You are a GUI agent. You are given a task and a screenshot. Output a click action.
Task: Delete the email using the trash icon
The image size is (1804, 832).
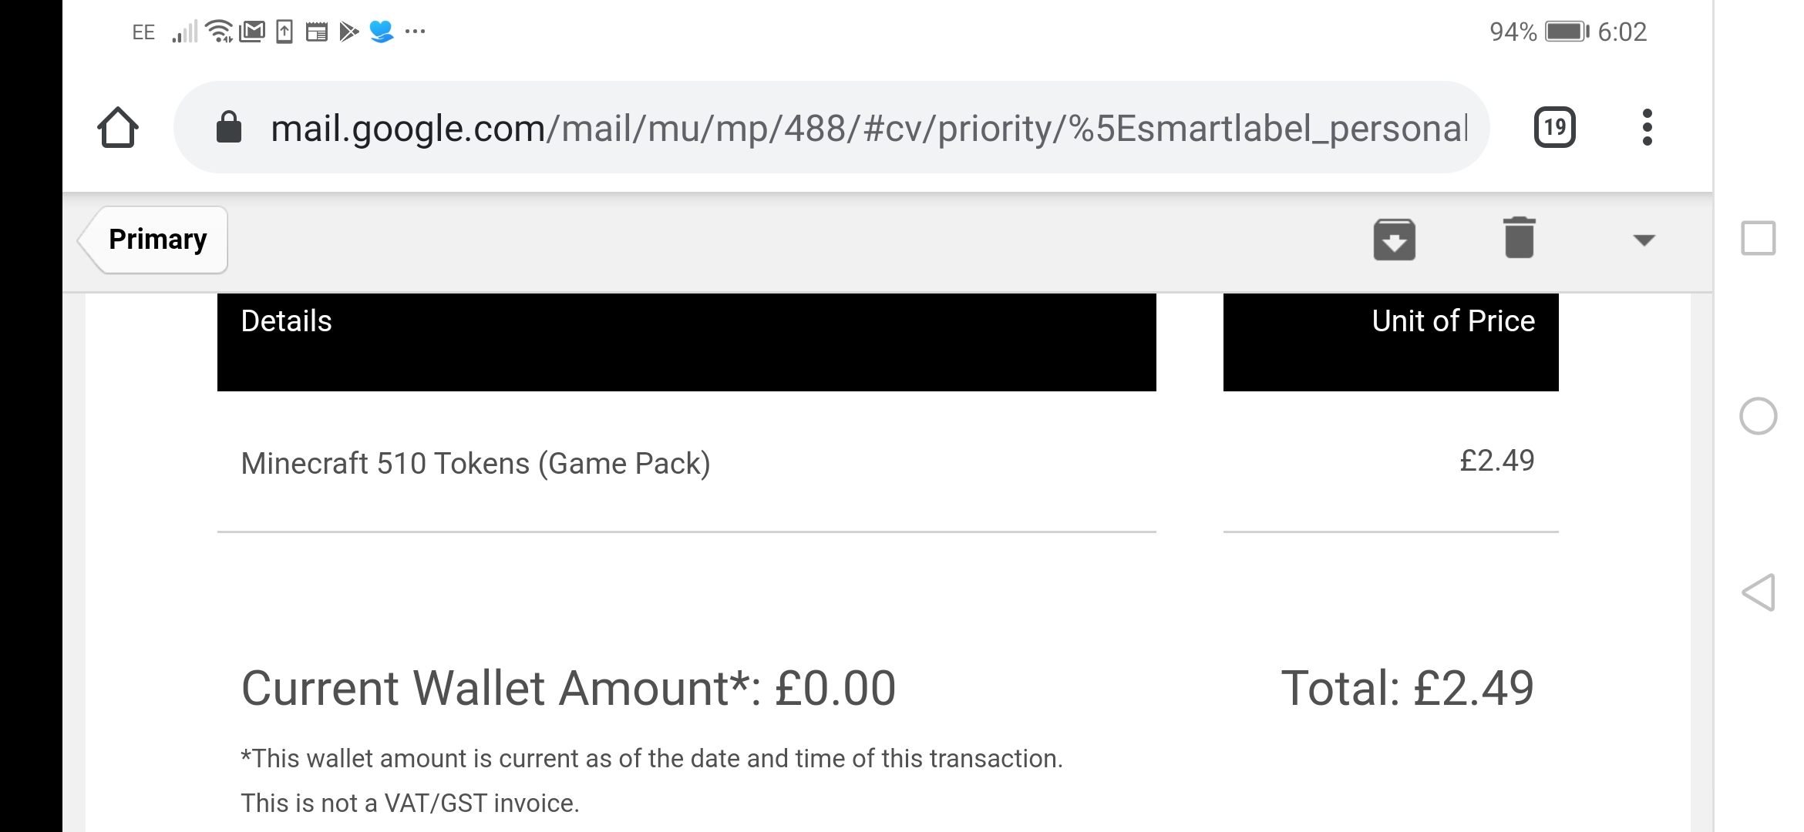coord(1519,238)
